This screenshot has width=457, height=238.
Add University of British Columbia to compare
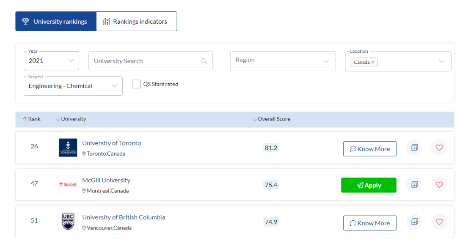[414, 222]
